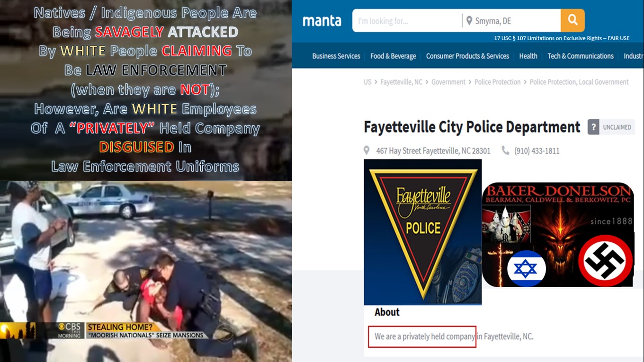Open Tech & Communications category
Viewport: 644px width, 362px height.
(581, 56)
